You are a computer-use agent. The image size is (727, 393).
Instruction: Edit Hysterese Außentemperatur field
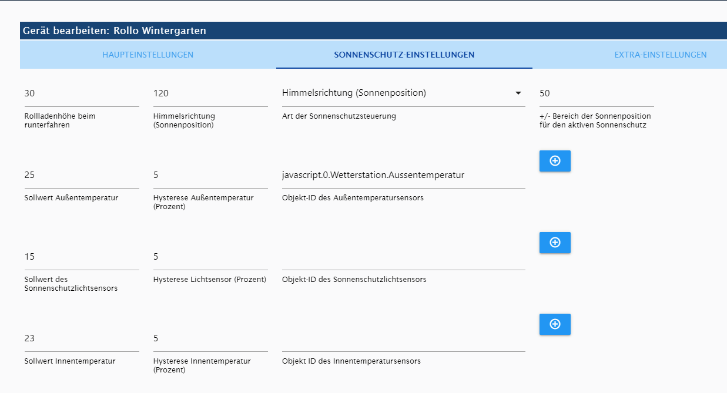pos(210,175)
